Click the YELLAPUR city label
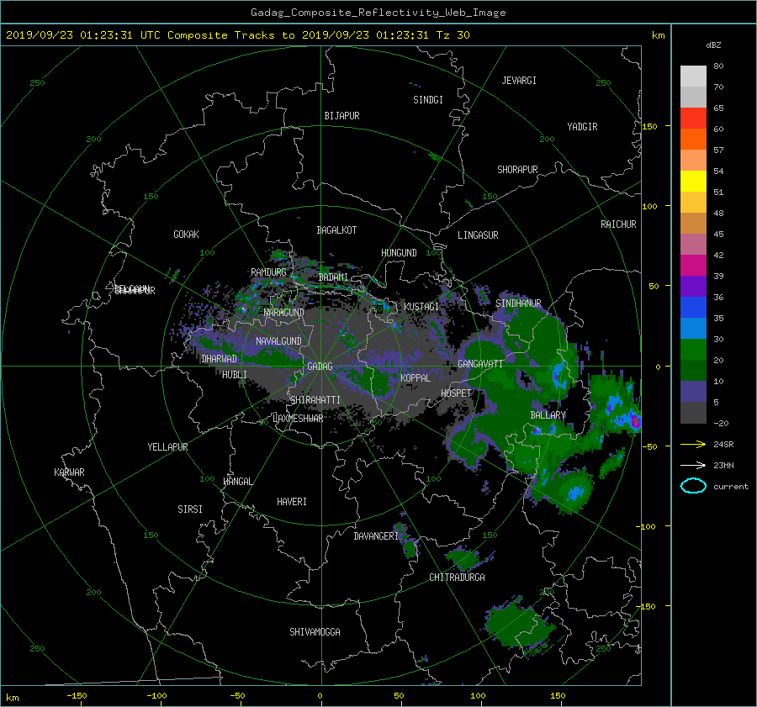The image size is (757, 707). tap(167, 447)
